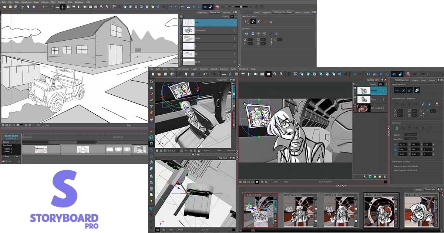This screenshot has height=233, width=444.
Task: Click the 00:00:18:08 timecode in back window timeline
Action: click(11, 136)
